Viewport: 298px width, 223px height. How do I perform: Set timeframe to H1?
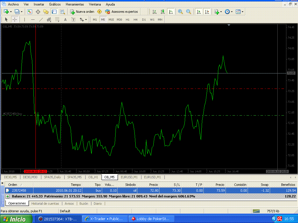127,19
